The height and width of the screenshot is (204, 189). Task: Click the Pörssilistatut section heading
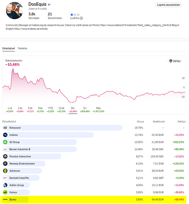click(9, 122)
